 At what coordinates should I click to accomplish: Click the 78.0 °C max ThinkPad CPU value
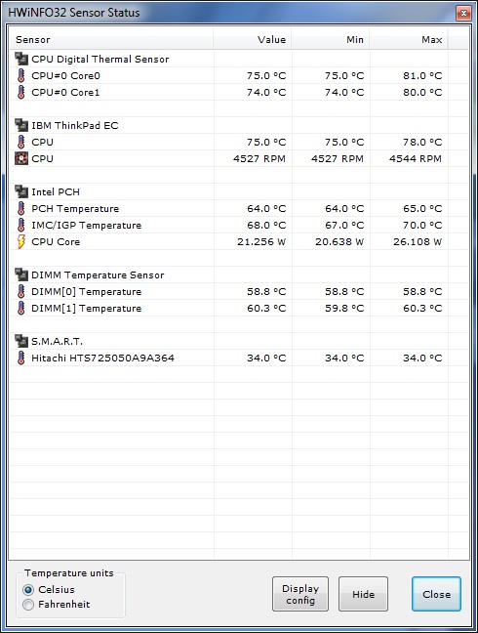[422, 143]
